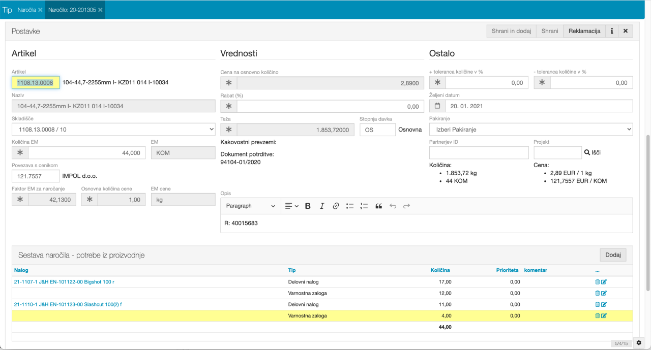651x350 pixels.
Task: Delete the Bigshot 100 r order row
Action: coord(598,282)
